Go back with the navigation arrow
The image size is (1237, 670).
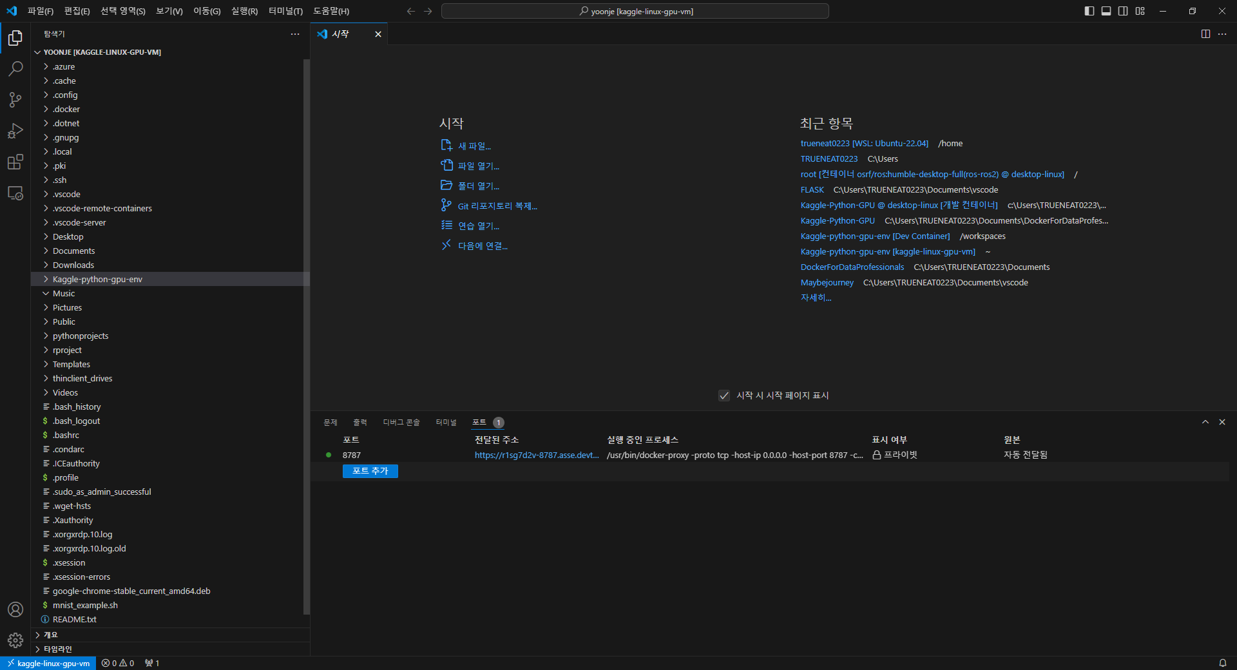point(411,11)
